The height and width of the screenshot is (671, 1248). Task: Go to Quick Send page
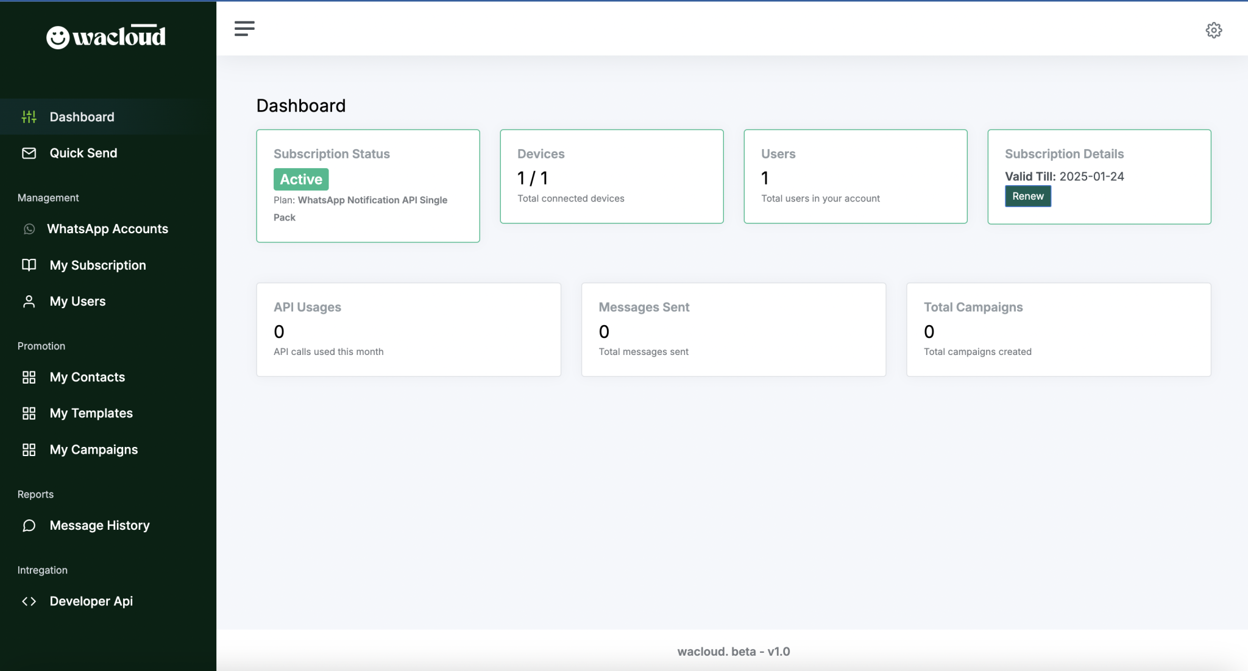pyautogui.click(x=83, y=153)
